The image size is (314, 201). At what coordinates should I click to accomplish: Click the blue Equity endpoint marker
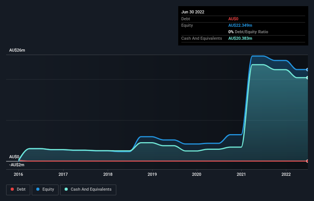(x=307, y=70)
